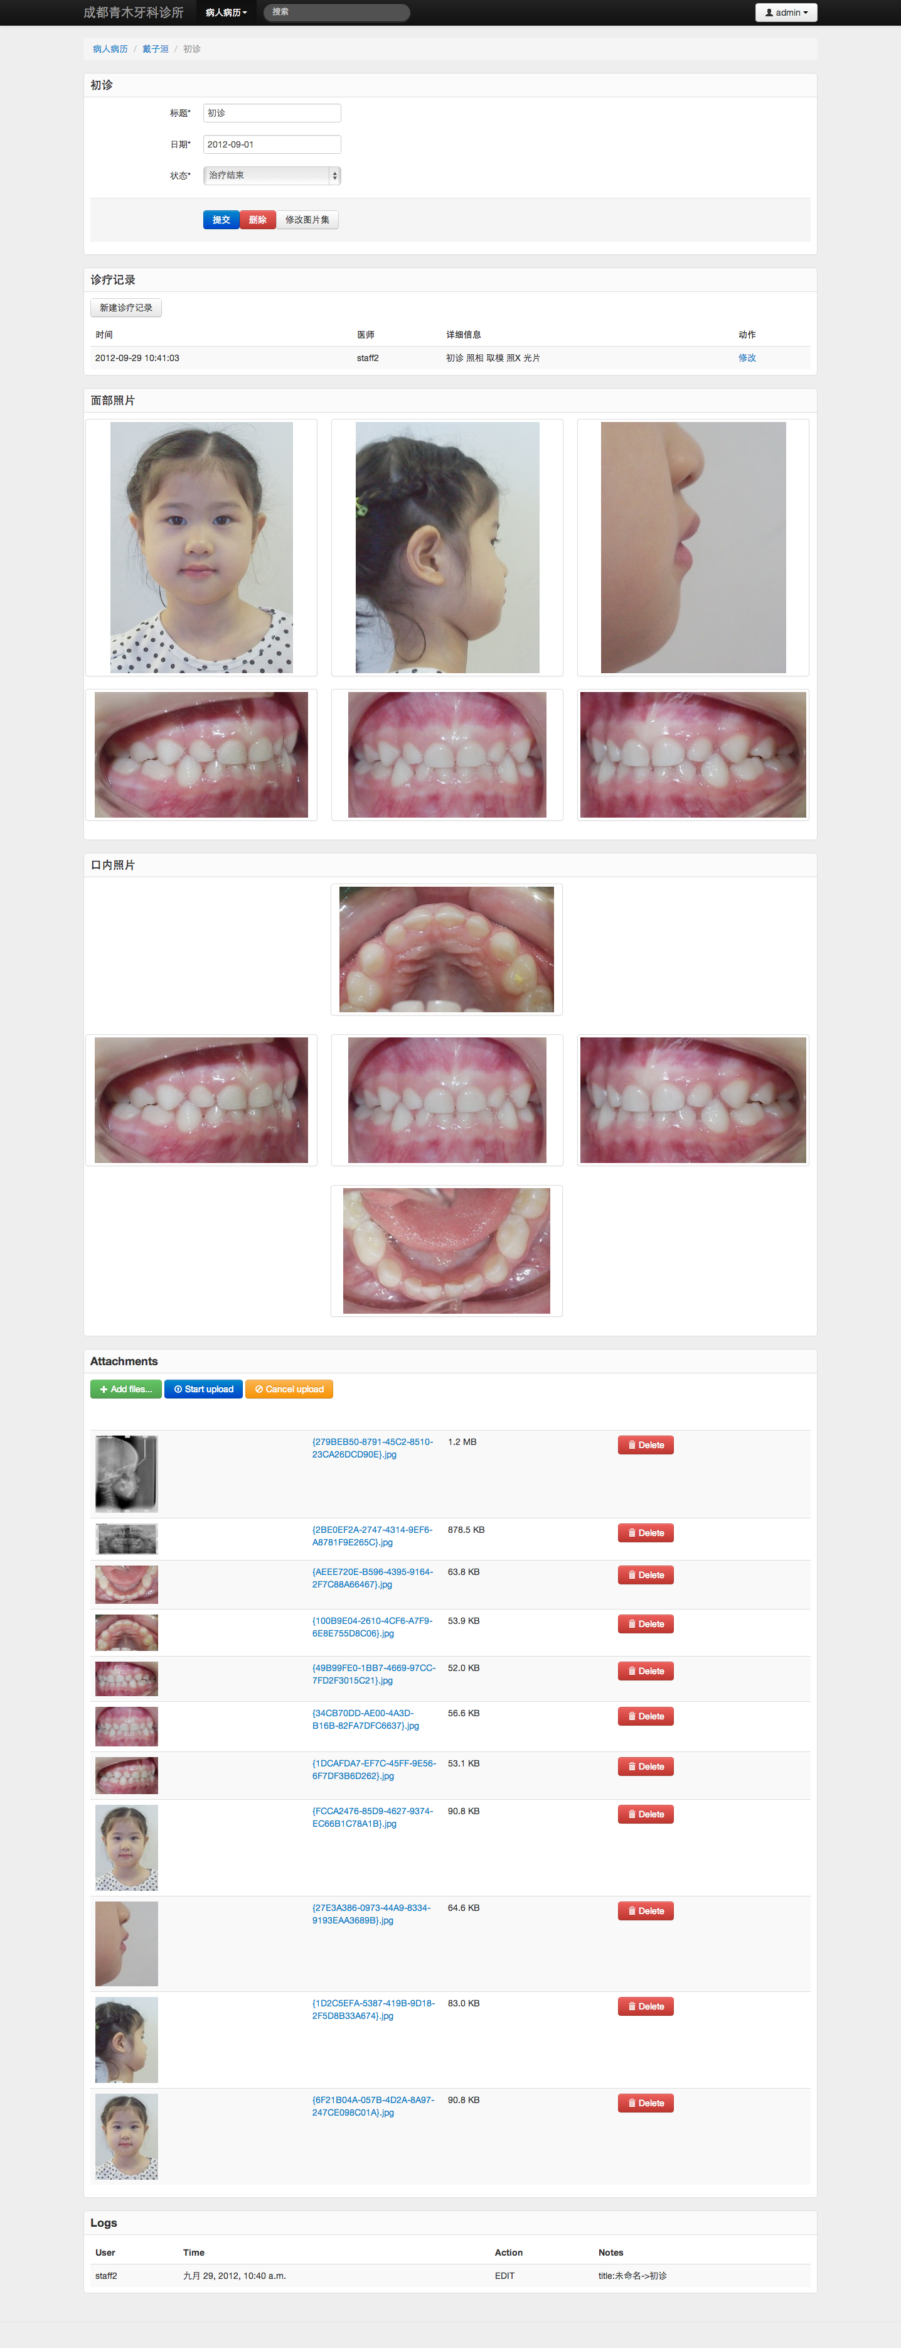Delete the 63.8 KB attachment

pos(645,1575)
